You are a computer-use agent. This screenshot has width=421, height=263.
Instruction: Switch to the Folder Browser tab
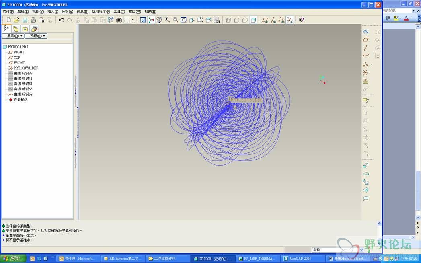(x=16, y=29)
